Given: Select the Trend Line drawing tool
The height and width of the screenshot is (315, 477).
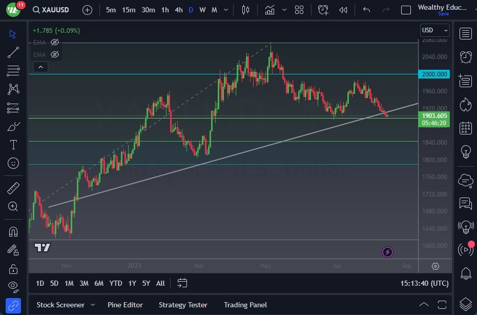Looking at the screenshot, I should 13,52.
